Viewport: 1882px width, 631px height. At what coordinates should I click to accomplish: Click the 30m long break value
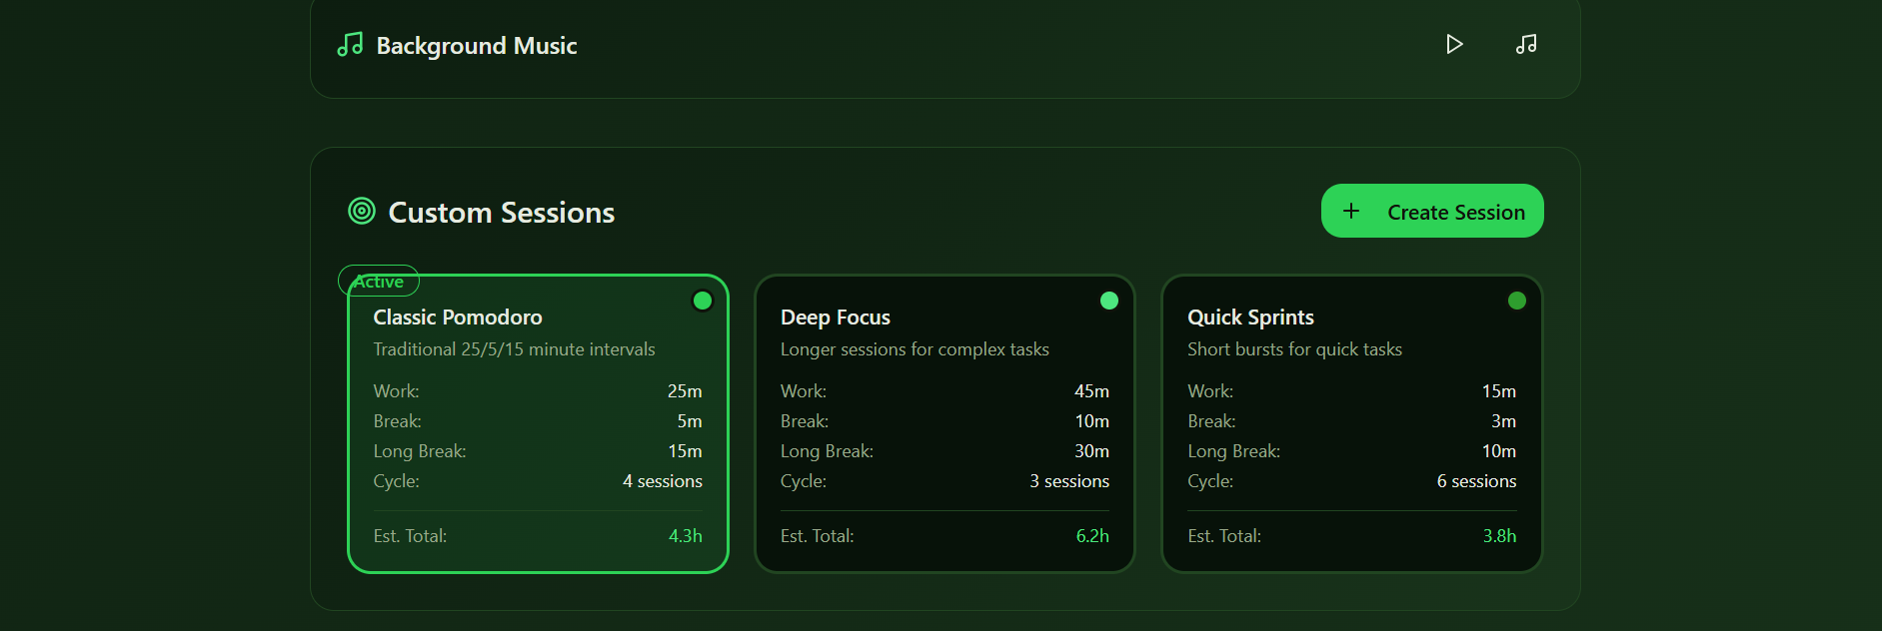[1091, 451]
